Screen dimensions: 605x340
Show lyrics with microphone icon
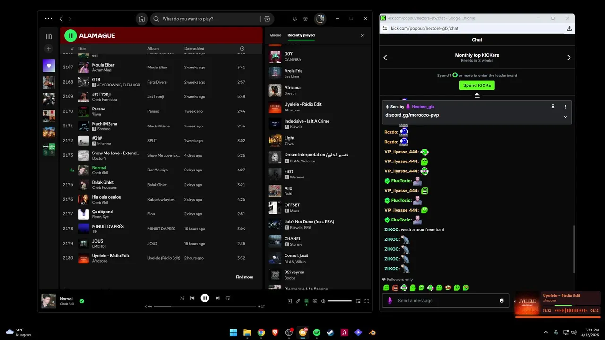[298, 301]
